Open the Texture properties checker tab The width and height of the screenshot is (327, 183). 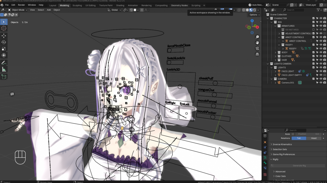tap(265, 175)
